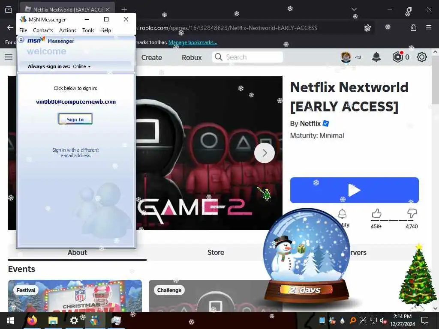Select the About tab on game page

click(77, 252)
